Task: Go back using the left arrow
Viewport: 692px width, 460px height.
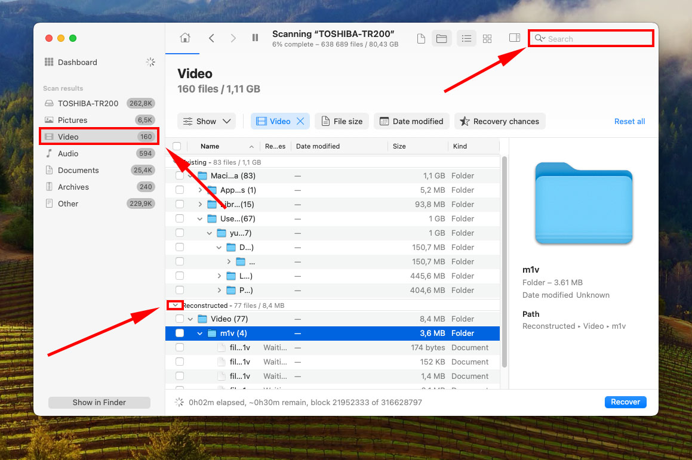Action: 211,38
